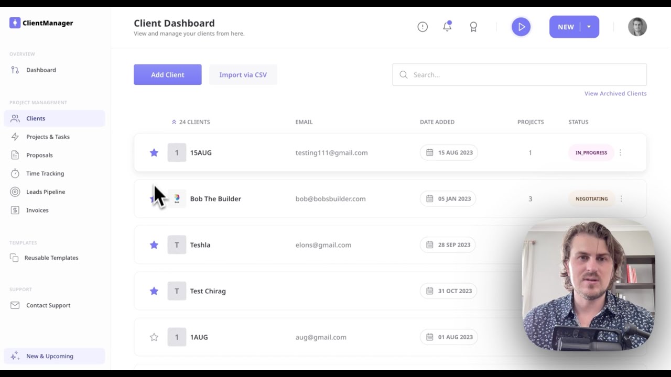Click the 15 AUG 2023 date chip

point(449,152)
